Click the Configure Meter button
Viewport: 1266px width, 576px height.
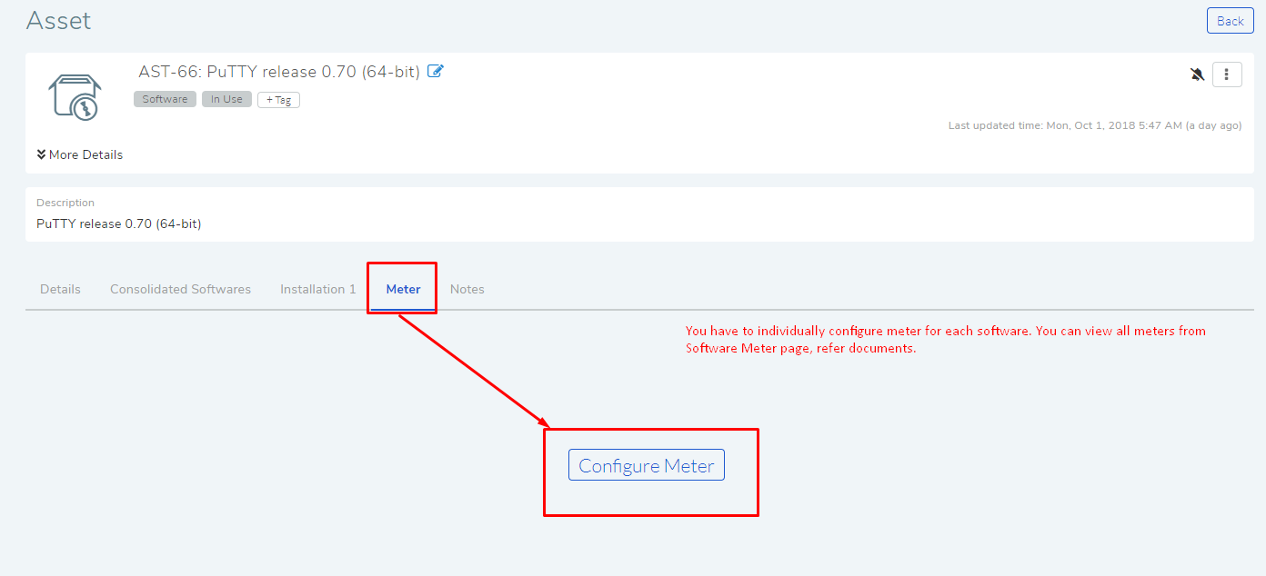pos(647,465)
